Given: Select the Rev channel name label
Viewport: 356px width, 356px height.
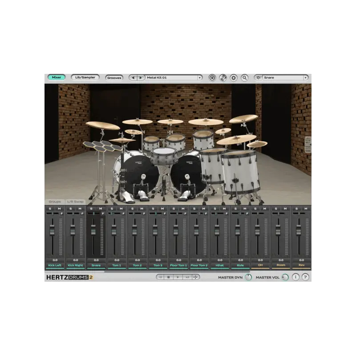Looking at the screenshot, I should pyautogui.click(x=302, y=265).
